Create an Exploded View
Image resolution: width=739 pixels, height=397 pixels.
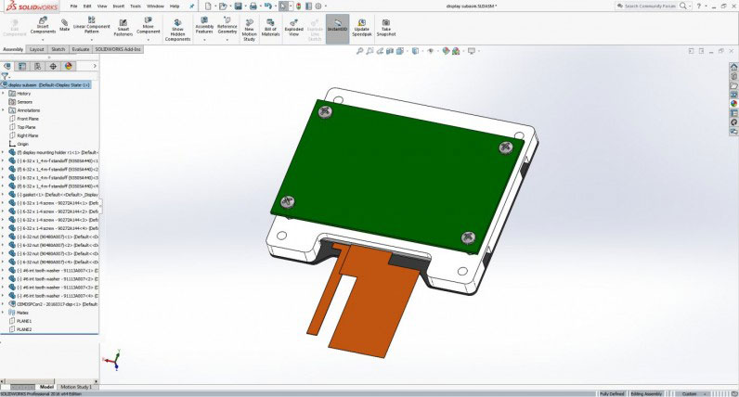coord(293,26)
